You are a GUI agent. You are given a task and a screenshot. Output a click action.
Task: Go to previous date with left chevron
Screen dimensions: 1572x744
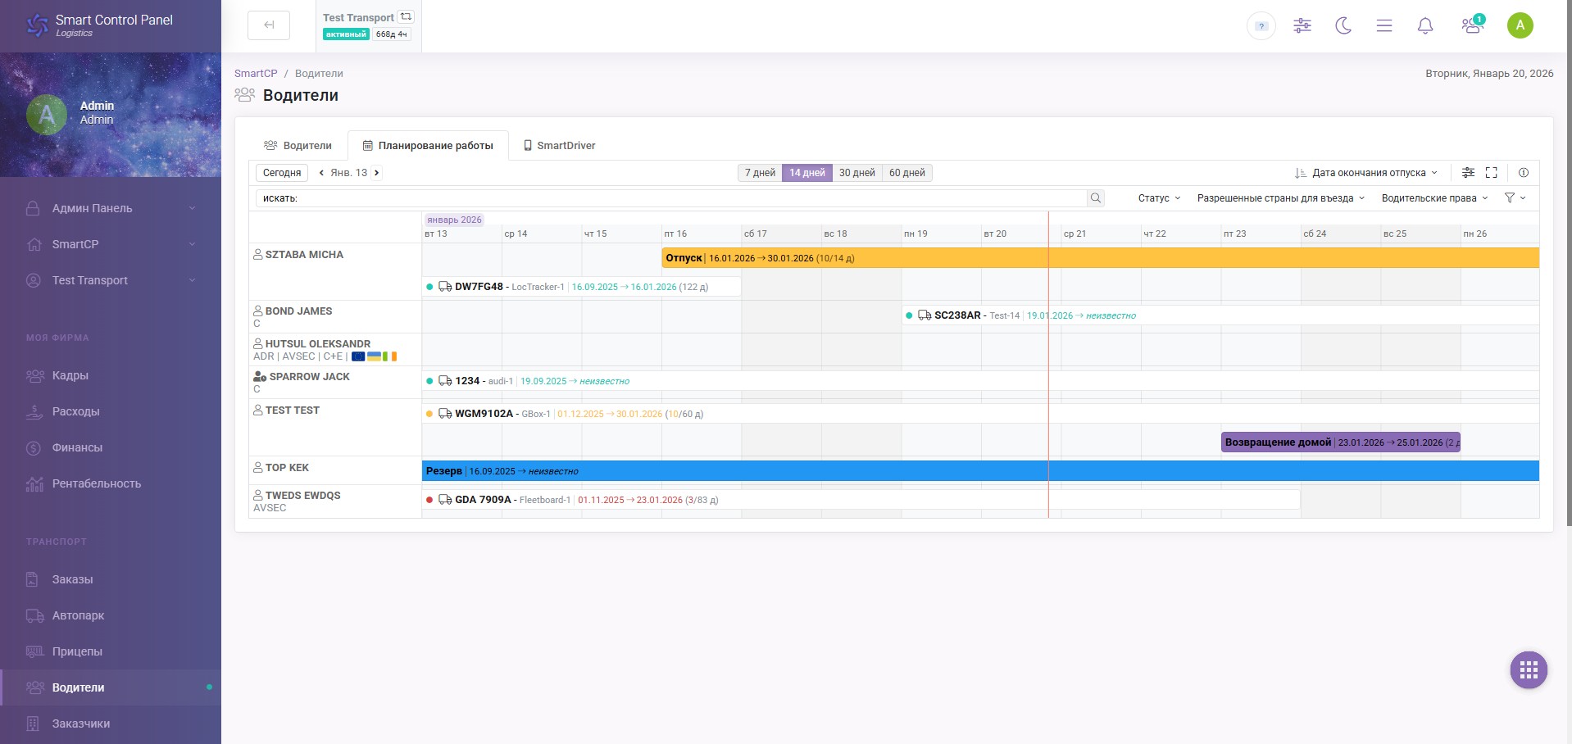(x=321, y=173)
